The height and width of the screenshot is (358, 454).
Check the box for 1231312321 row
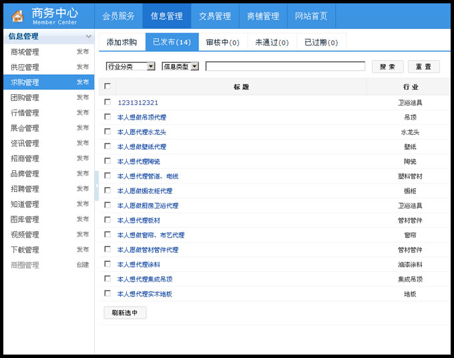tap(107, 102)
